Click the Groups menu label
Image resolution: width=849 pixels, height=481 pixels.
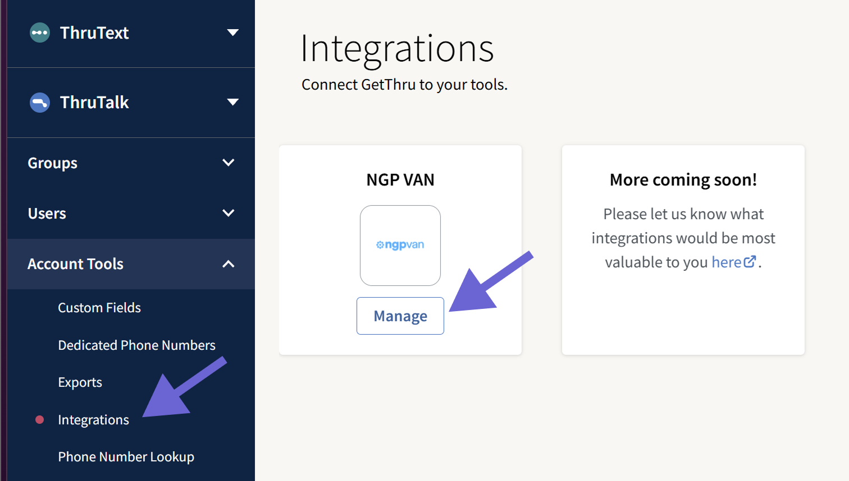tap(53, 163)
